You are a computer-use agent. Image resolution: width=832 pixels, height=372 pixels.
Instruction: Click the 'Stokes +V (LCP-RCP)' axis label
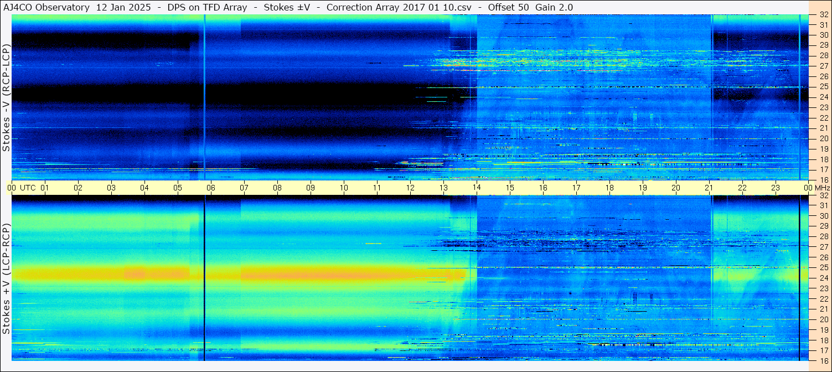(x=6, y=279)
